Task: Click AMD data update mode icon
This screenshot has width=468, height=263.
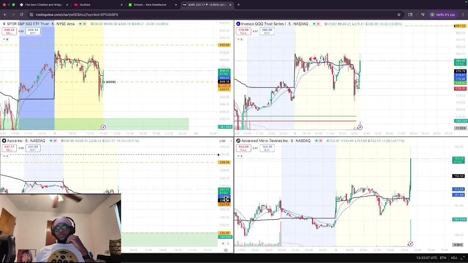Action: click(x=321, y=141)
